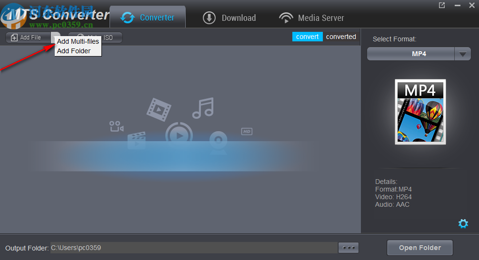
Task: Open format settings gear icon
Action: 463,224
